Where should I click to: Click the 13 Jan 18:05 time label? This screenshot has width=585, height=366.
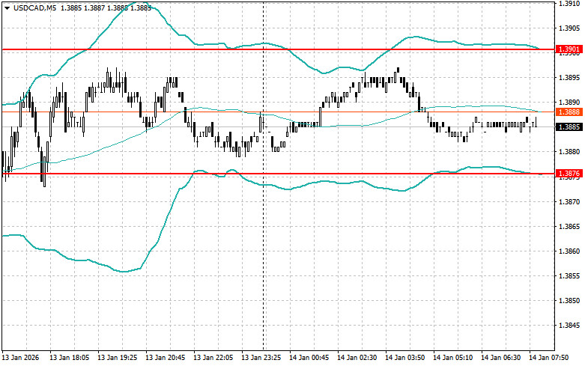pos(70,358)
